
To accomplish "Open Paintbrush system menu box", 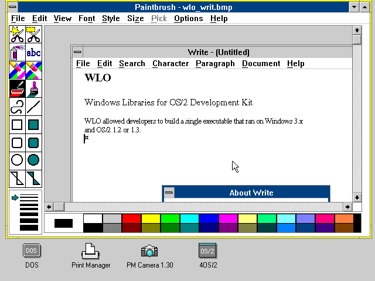I will point(12,7).
